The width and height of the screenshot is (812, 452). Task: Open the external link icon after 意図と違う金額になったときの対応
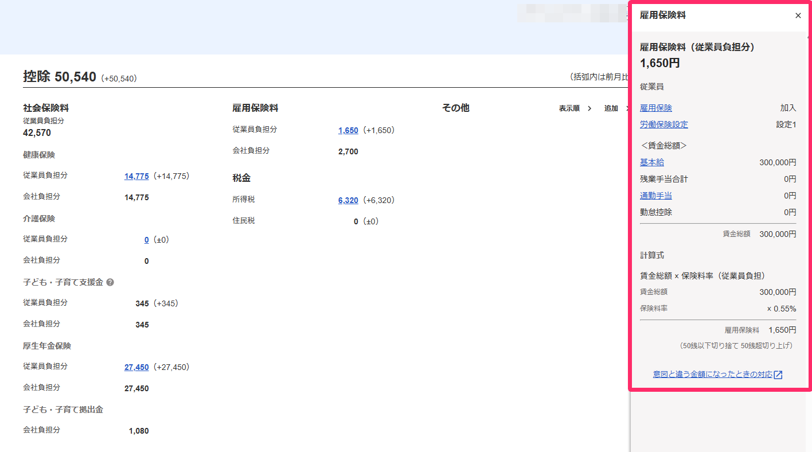coord(778,375)
